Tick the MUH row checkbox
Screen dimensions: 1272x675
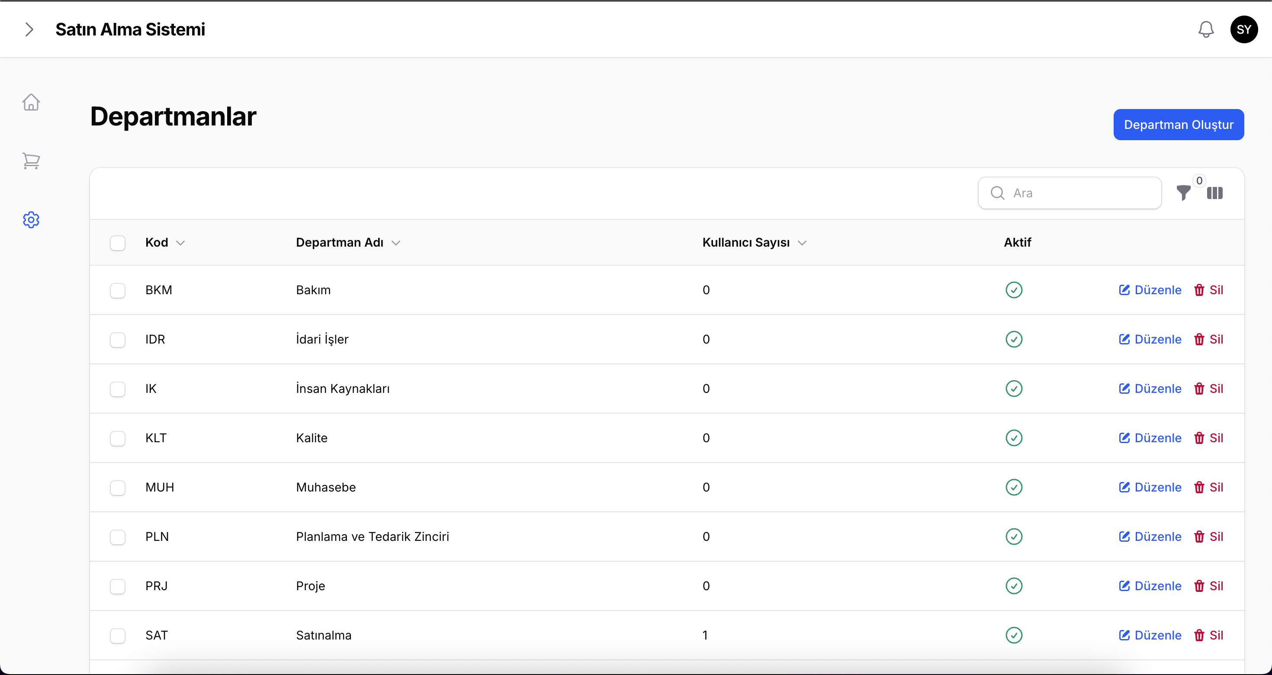[x=118, y=488]
